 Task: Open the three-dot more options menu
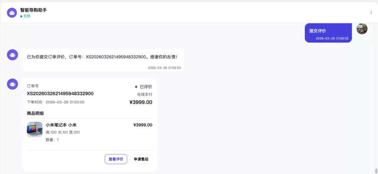tap(371, 13)
